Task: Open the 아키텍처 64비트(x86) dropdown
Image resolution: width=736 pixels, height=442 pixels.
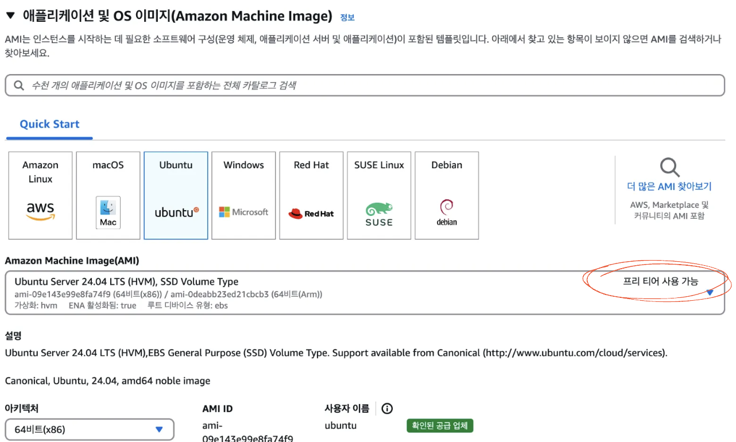Action: click(90, 429)
